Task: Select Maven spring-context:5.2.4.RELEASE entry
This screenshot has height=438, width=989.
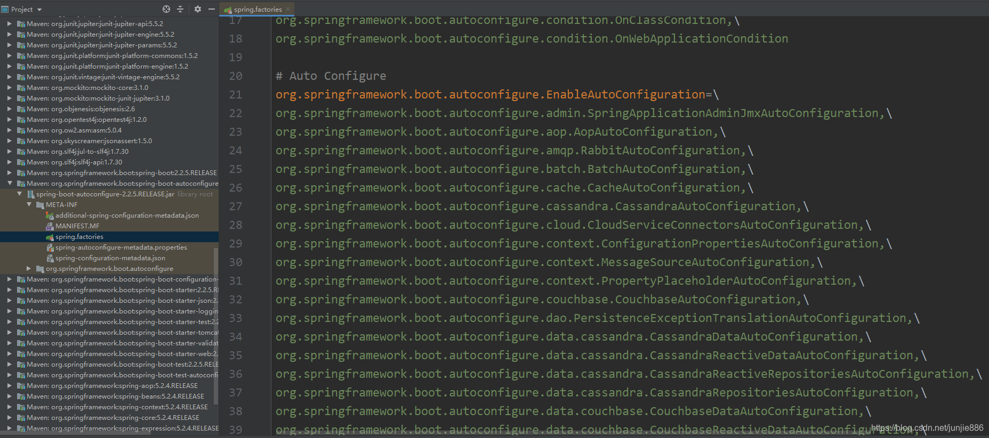Action: point(117,407)
